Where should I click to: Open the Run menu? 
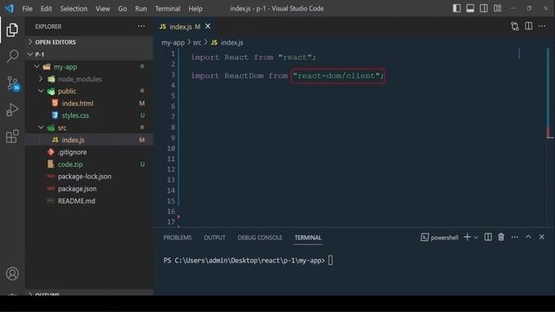coord(140,9)
